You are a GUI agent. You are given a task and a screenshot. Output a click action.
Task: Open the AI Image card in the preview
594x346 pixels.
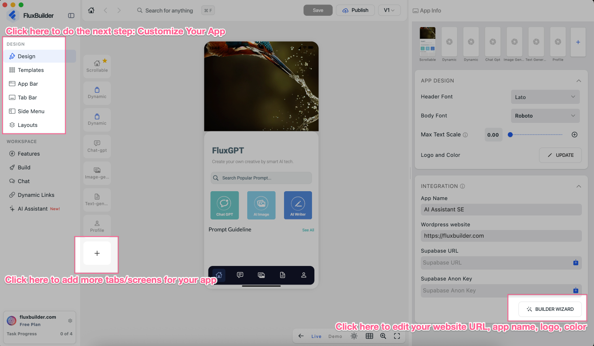(x=261, y=205)
